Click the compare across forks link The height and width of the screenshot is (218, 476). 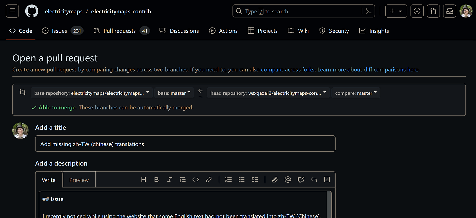pyautogui.click(x=288, y=69)
